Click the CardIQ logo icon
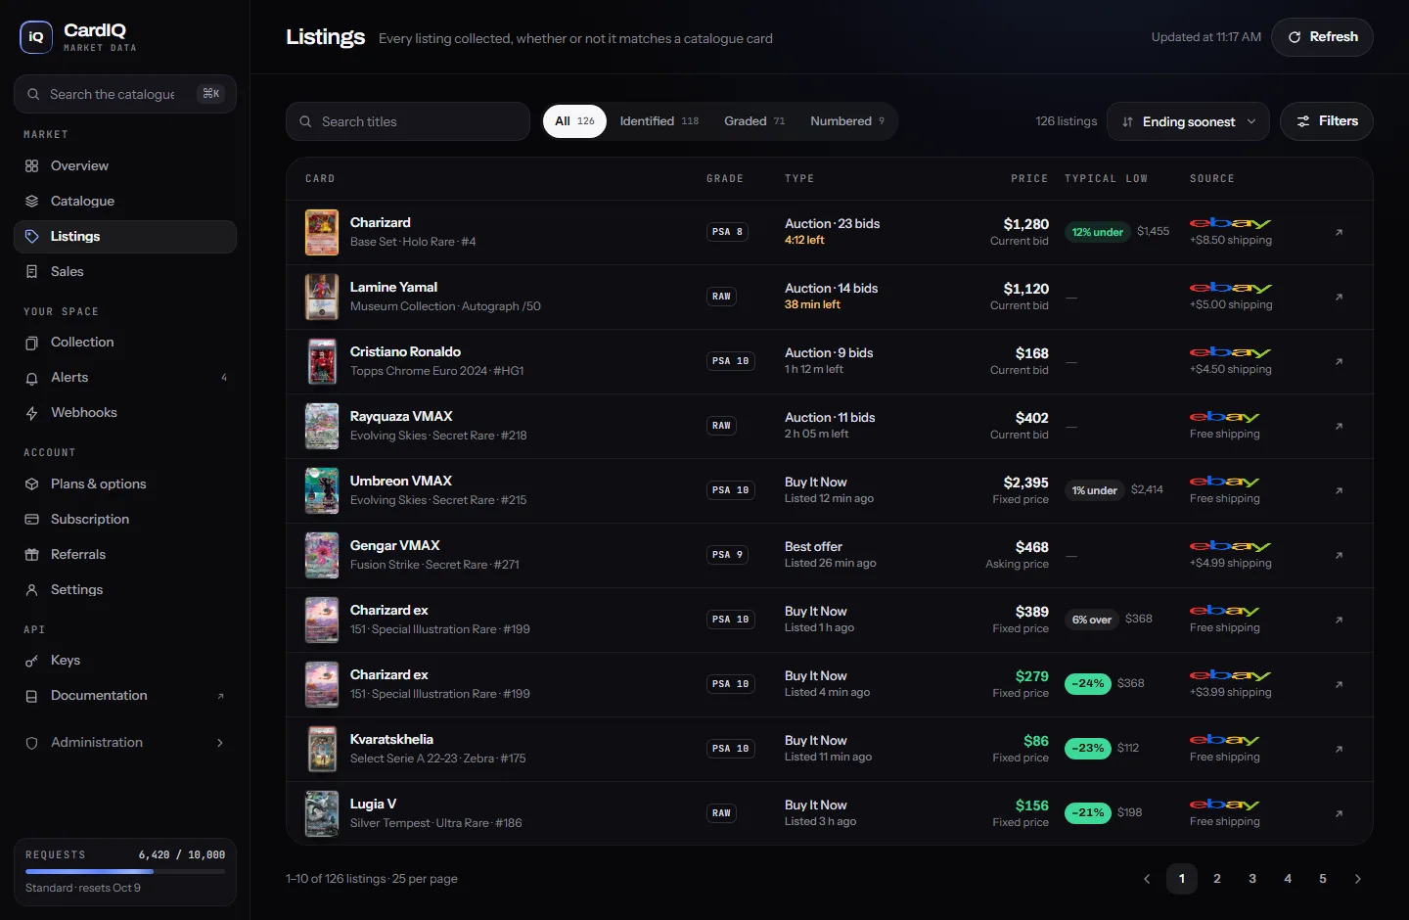The width and height of the screenshot is (1409, 920). click(36, 37)
